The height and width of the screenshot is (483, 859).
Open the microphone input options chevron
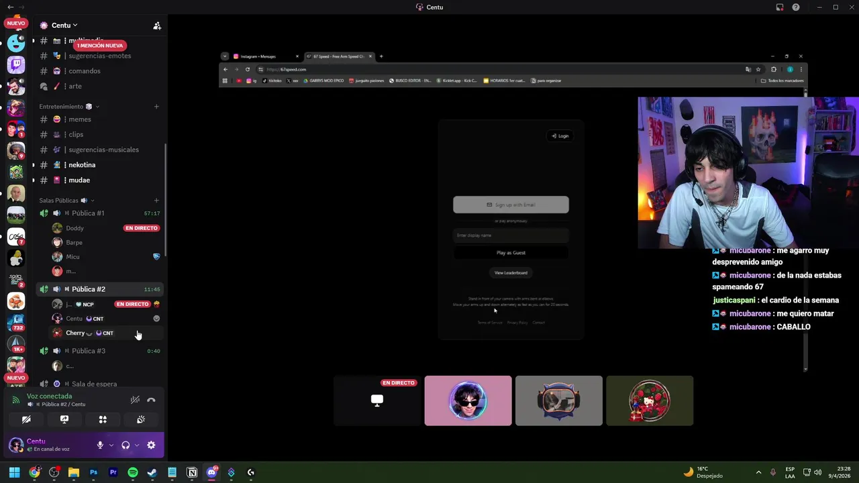[x=111, y=445]
